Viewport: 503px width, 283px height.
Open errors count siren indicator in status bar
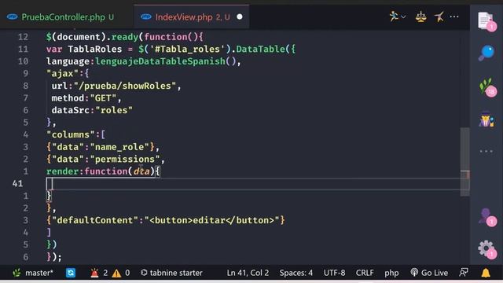click(99, 273)
